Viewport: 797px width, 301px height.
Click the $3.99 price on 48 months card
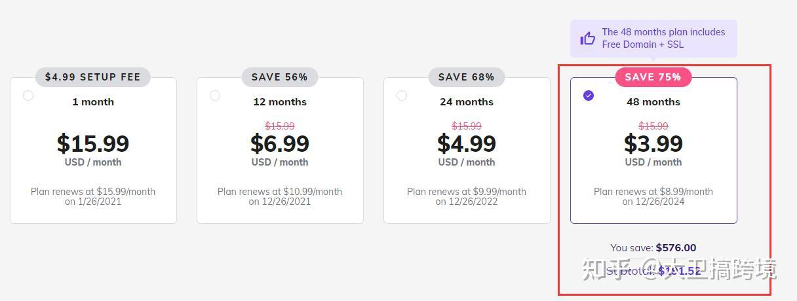click(653, 143)
